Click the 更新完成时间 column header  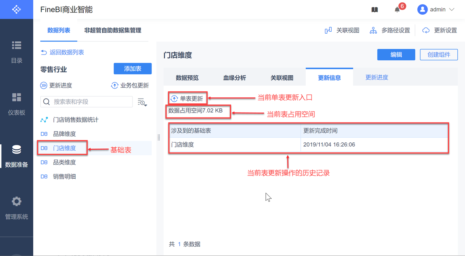(x=374, y=131)
